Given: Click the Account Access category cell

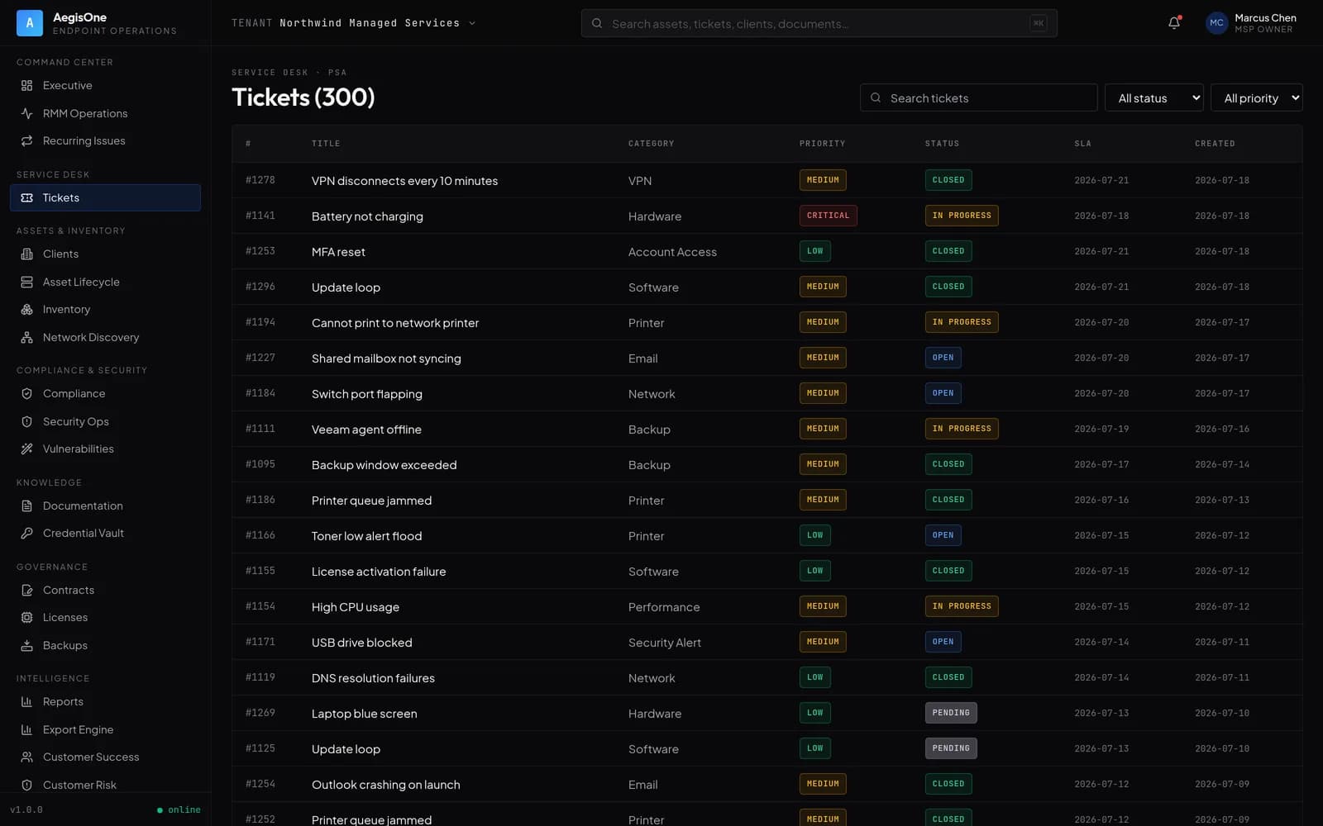Looking at the screenshot, I should [672, 252].
